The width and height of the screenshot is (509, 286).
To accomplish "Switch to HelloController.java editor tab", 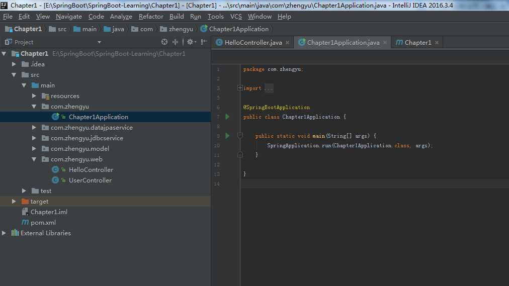I will [253, 43].
